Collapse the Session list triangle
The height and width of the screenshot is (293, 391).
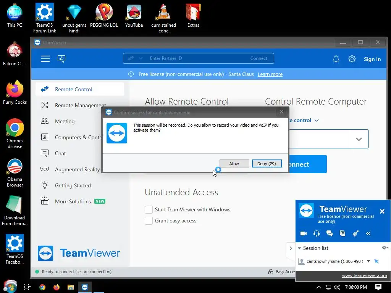(299, 248)
